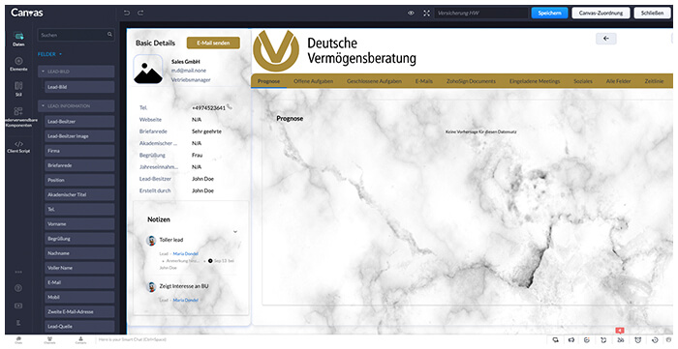Switch to the Prognose tab
The width and height of the screenshot is (678, 349).
(268, 81)
